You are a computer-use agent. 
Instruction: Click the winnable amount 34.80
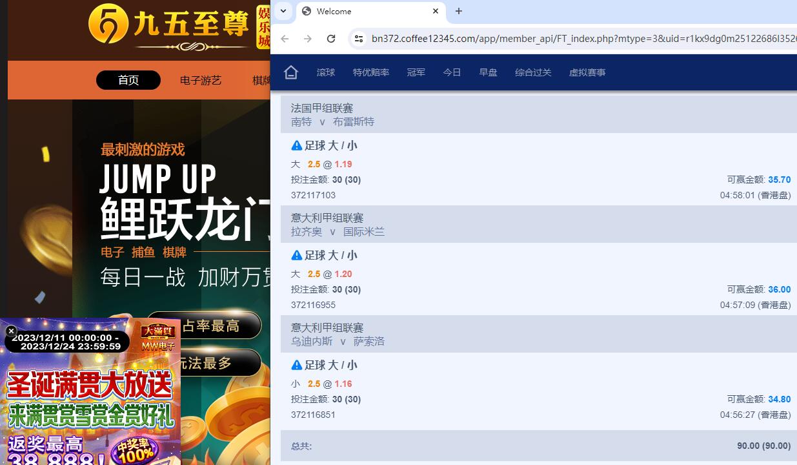[x=779, y=399]
